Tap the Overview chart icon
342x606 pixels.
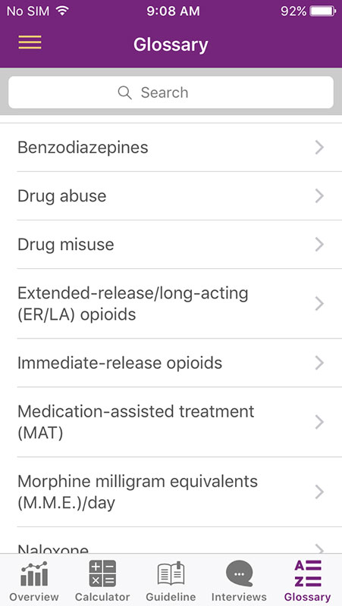click(x=34, y=573)
